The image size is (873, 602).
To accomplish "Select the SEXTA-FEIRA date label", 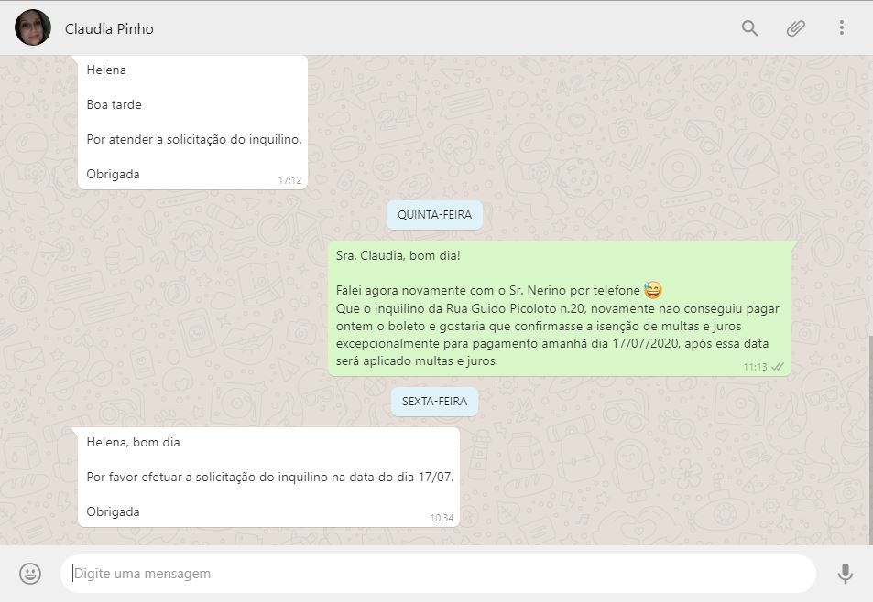I will click(434, 402).
